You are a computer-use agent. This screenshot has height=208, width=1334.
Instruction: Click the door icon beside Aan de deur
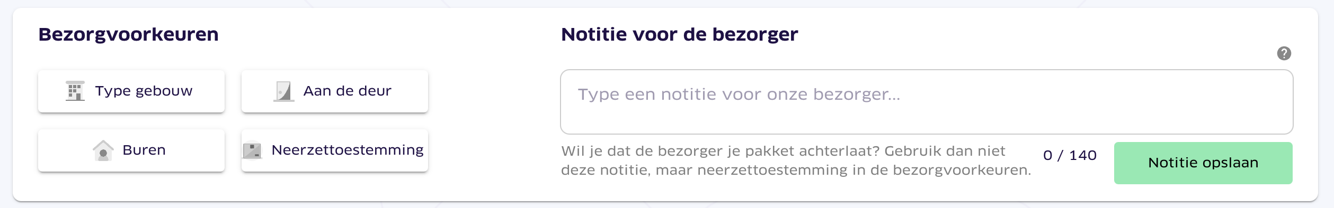tap(283, 91)
